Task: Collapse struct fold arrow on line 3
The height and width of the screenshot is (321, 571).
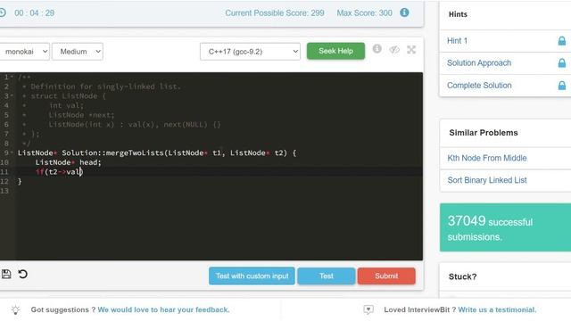Action: tap(12, 95)
